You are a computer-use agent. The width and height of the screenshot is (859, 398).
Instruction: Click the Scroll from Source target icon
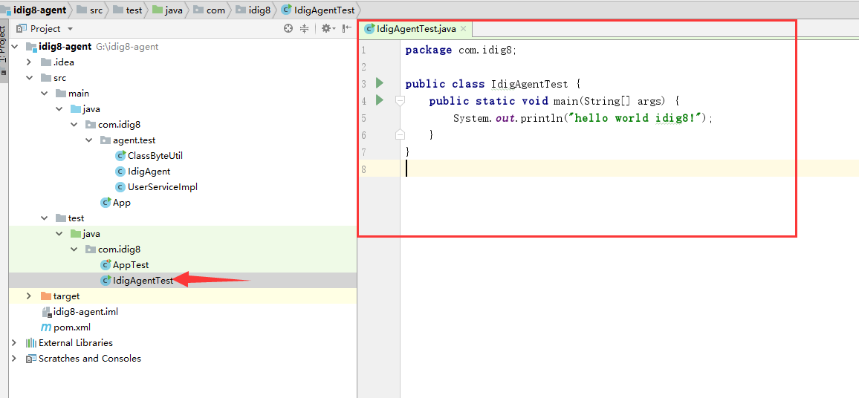tap(288, 28)
